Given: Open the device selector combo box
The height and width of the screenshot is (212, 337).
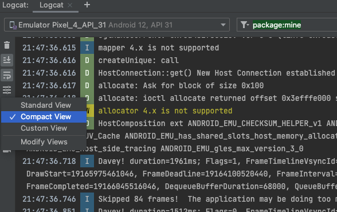Looking at the screenshot, I should click(x=117, y=25).
